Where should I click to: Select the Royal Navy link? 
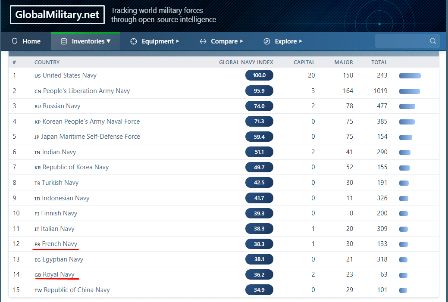[59, 274]
